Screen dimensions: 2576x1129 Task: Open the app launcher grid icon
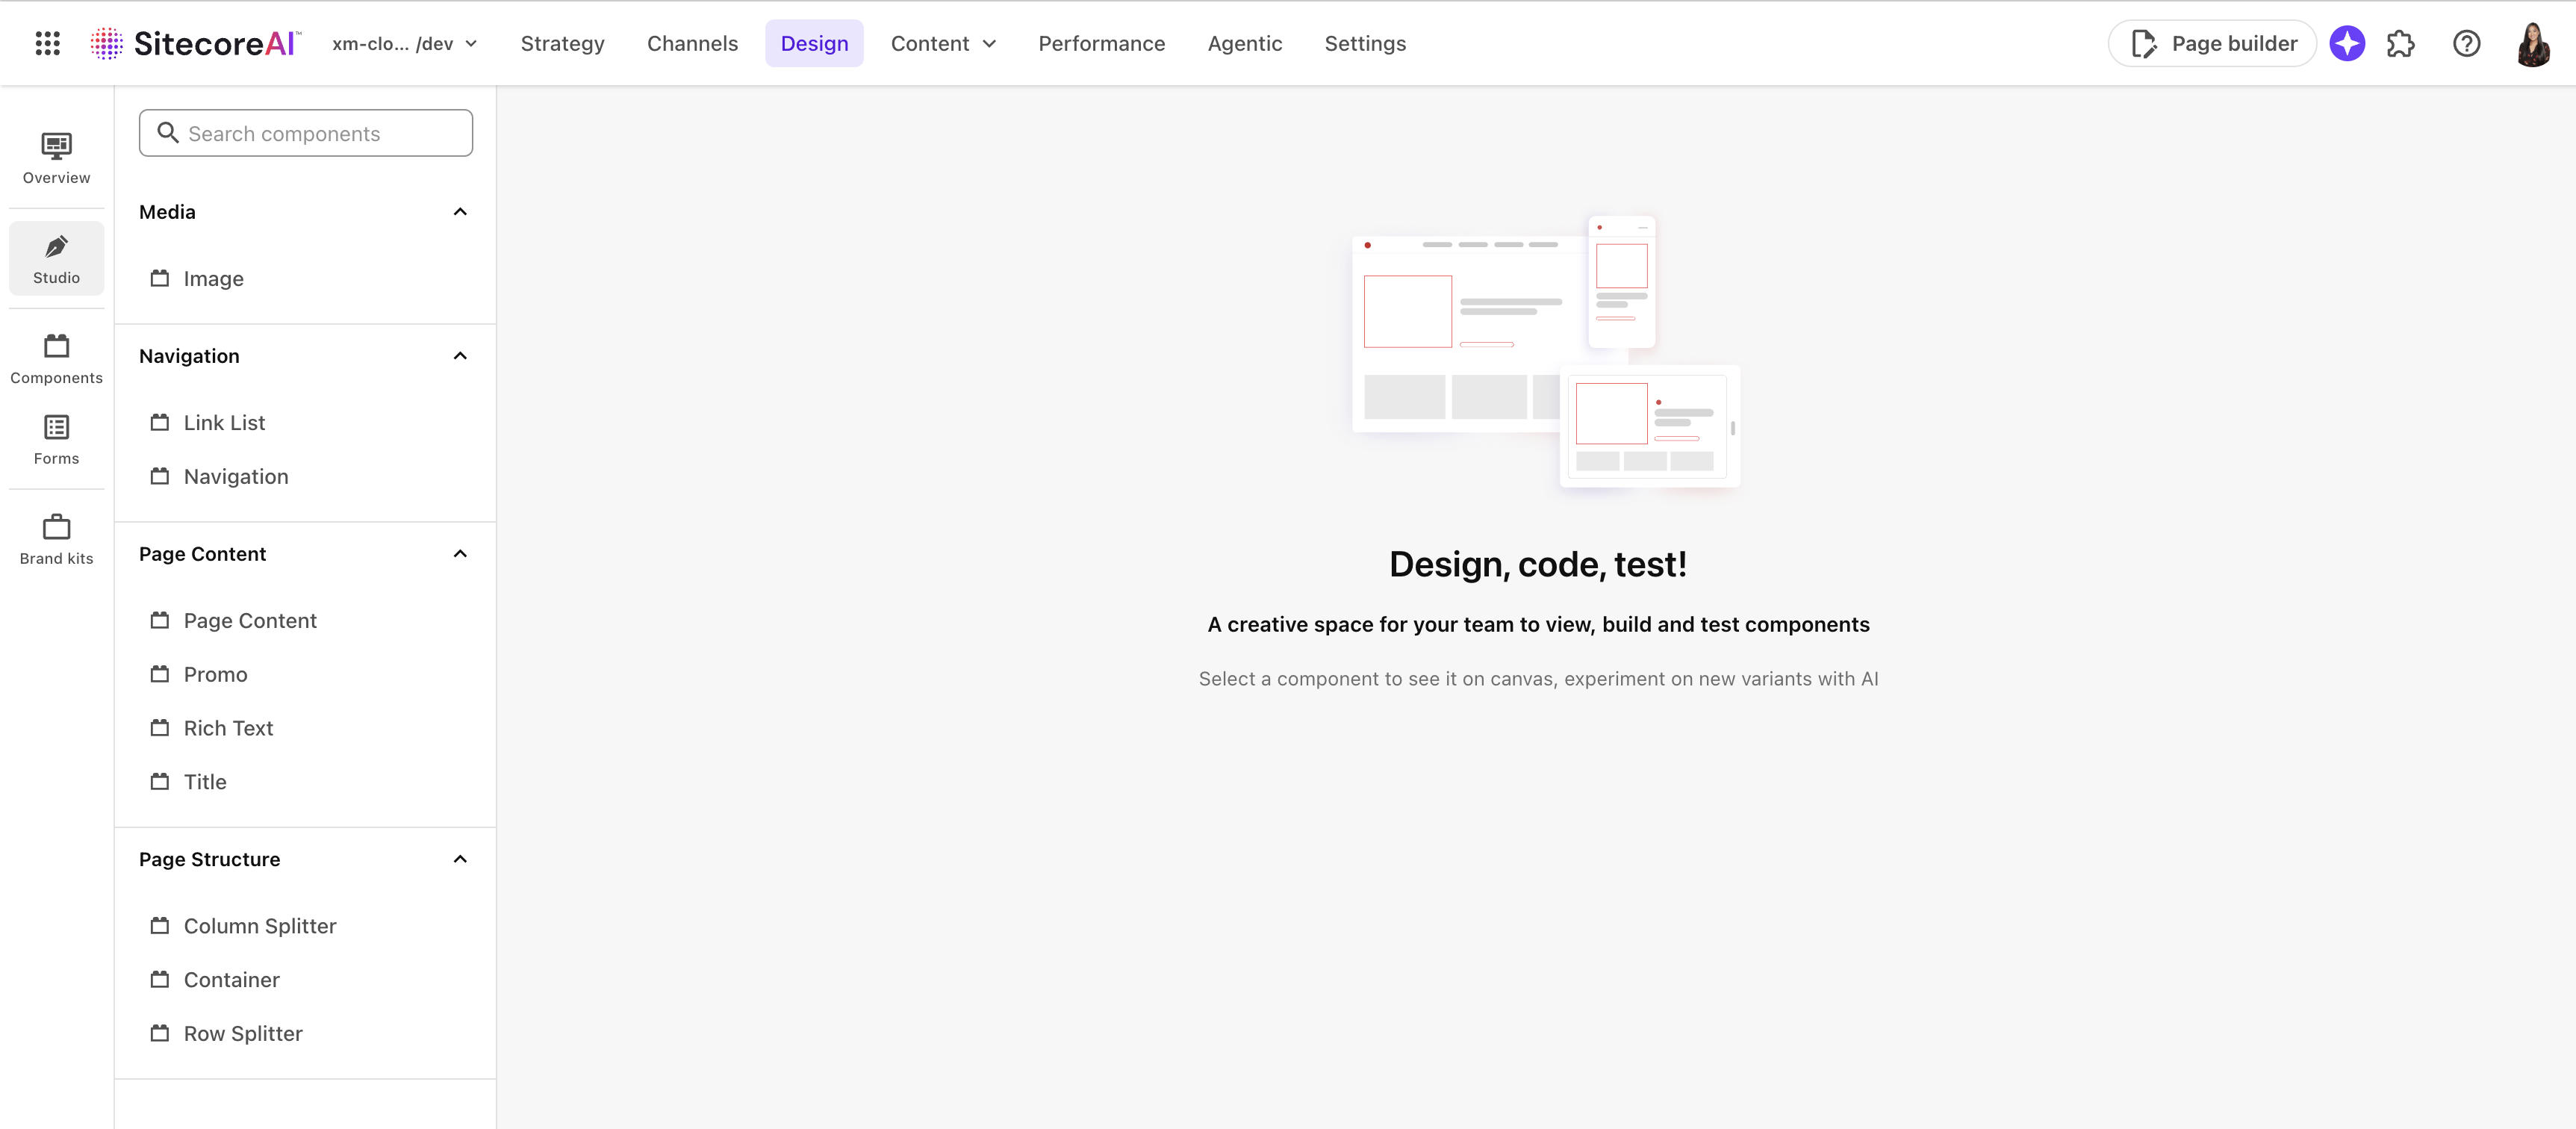point(47,43)
